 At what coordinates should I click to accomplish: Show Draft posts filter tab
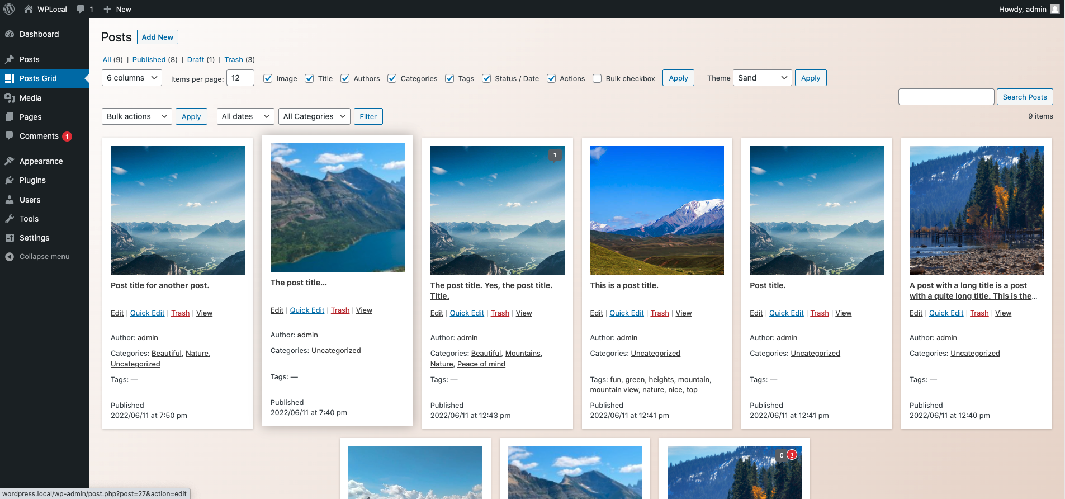[x=196, y=59]
